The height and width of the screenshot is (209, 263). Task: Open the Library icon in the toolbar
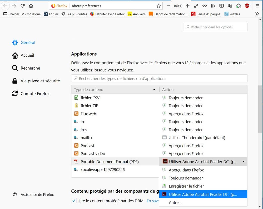click(x=213, y=6)
